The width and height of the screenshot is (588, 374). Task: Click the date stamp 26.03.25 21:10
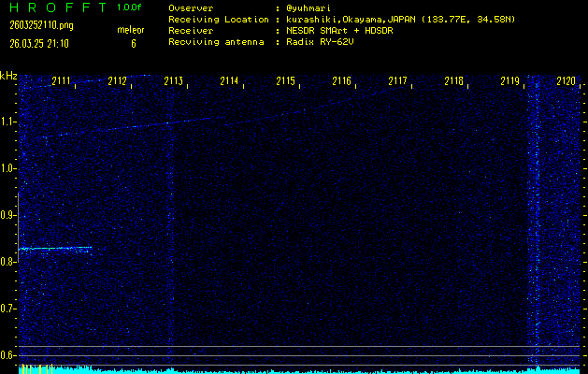(x=41, y=43)
